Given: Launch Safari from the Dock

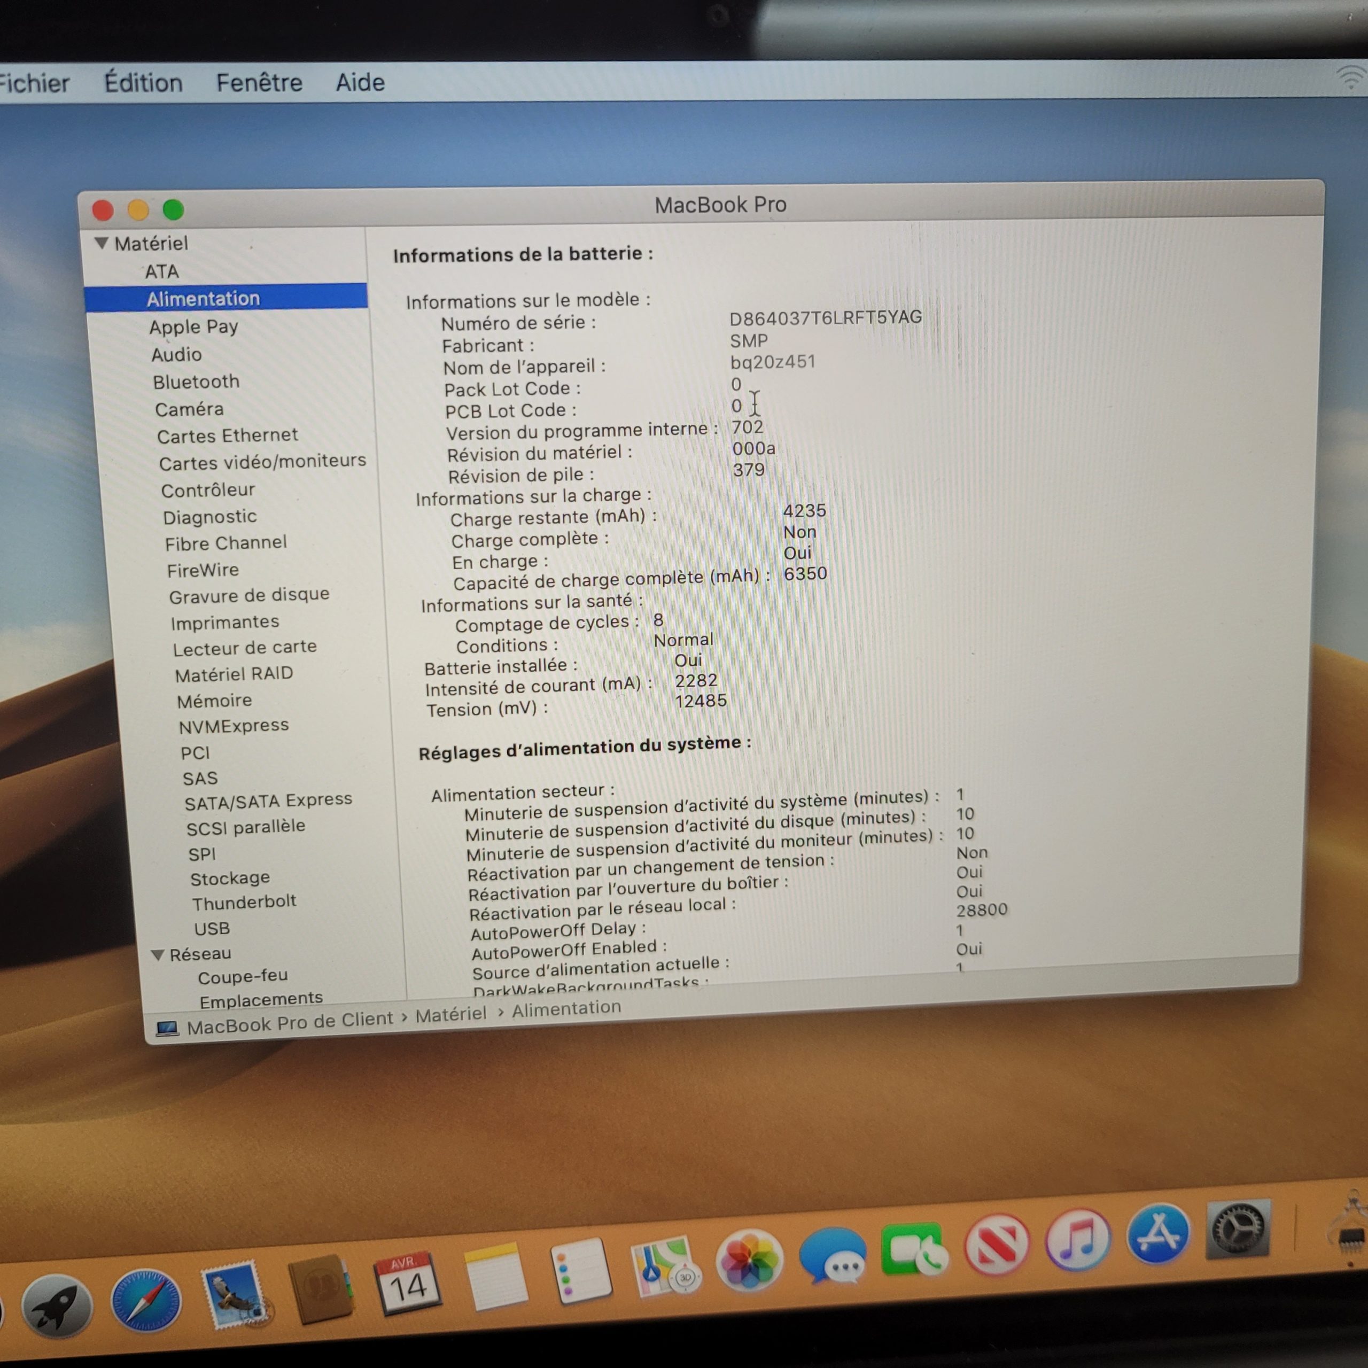Looking at the screenshot, I should coord(146,1301).
